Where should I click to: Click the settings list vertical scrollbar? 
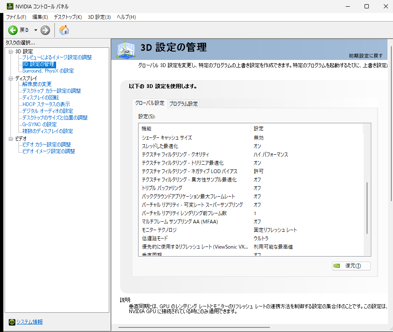(x=367, y=207)
